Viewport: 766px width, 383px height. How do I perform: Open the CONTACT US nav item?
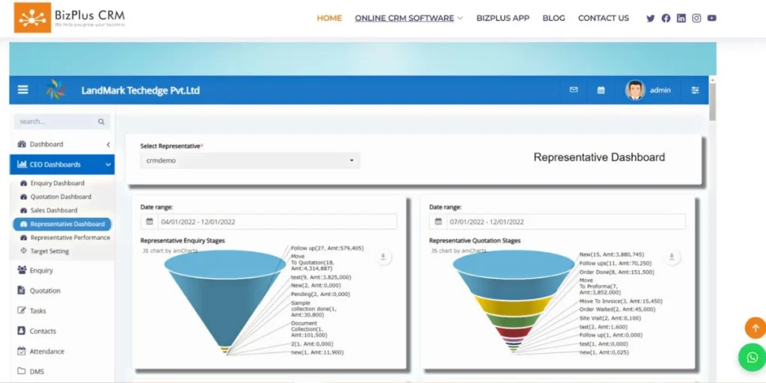click(604, 18)
